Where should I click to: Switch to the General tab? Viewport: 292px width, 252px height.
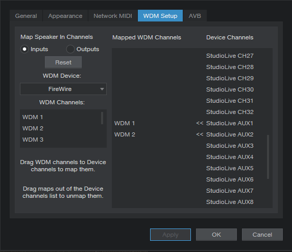(x=26, y=16)
